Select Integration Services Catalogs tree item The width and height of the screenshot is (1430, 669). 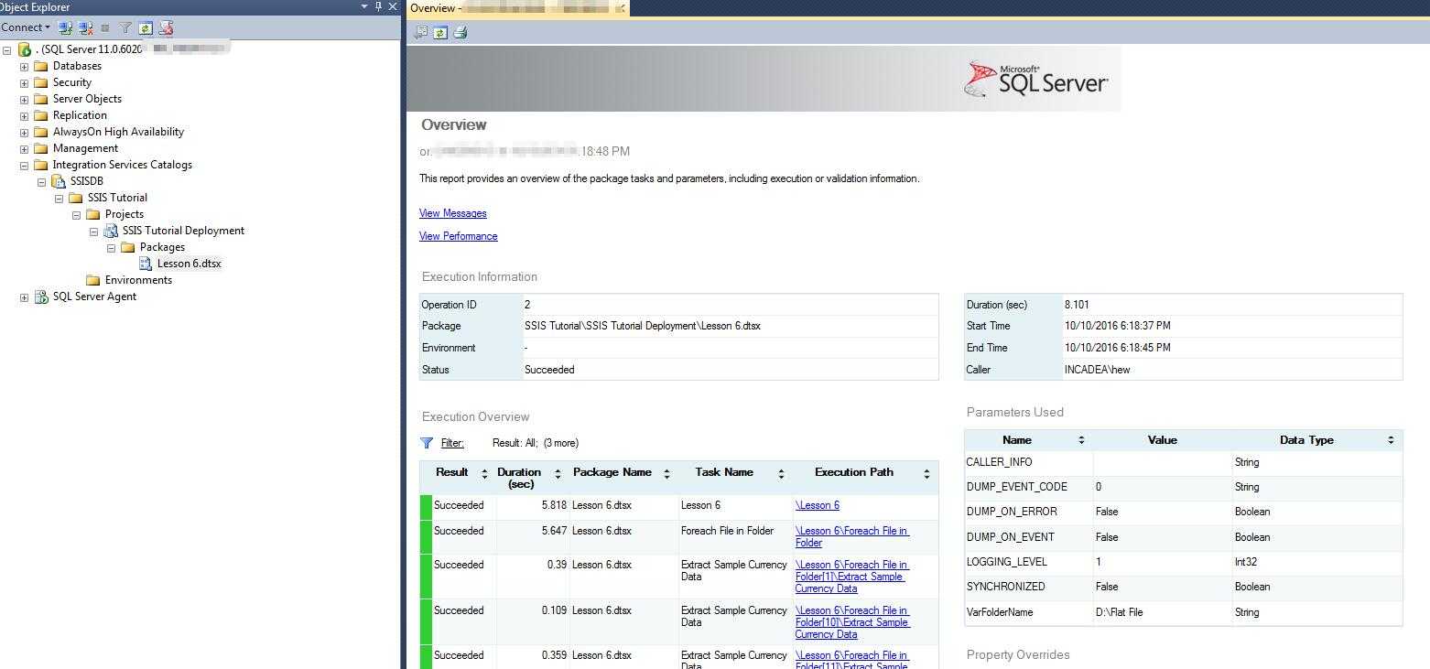point(123,165)
